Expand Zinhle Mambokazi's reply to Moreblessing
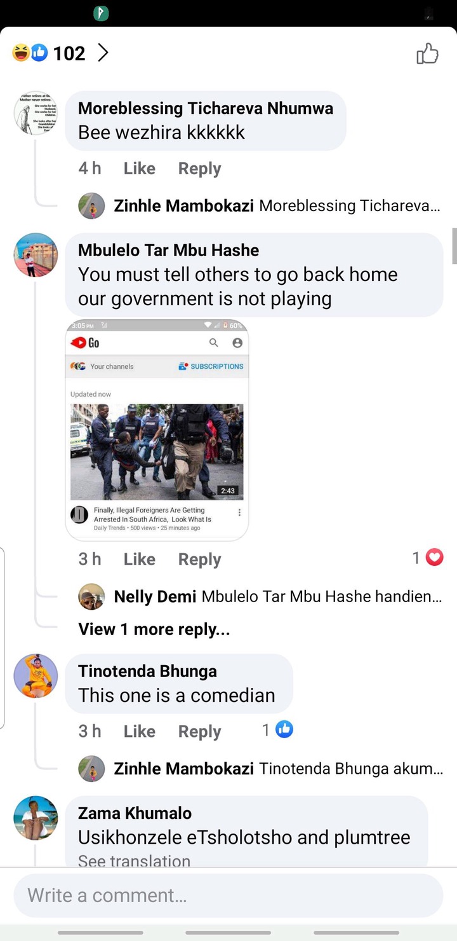The width and height of the screenshot is (457, 941). coord(277,205)
